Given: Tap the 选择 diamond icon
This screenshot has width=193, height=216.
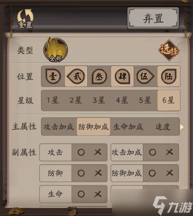Looking at the screenshot, I should pos(169,50).
